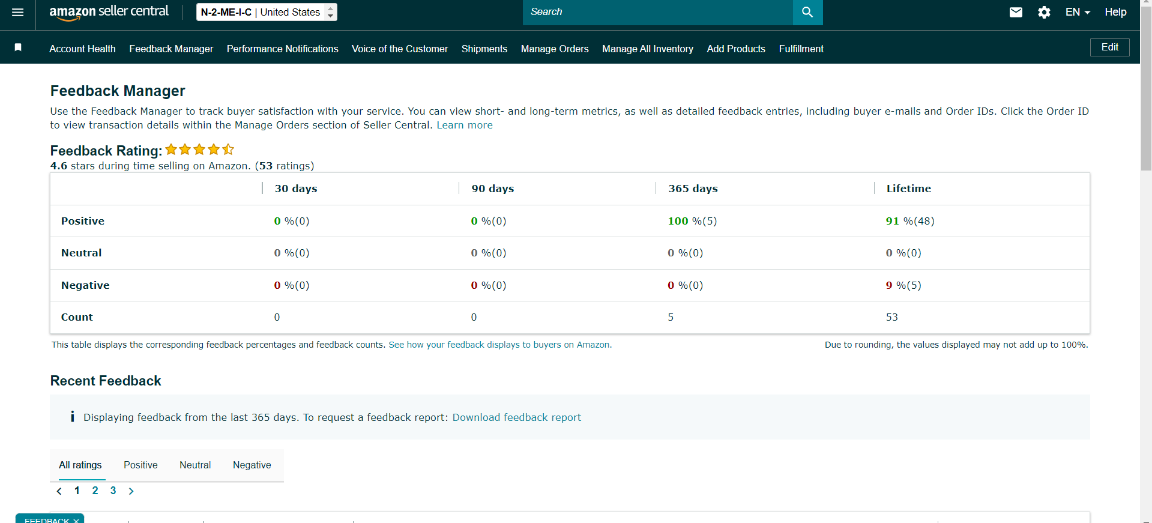This screenshot has width=1152, height=523.
Task: Click See how your feedback displays to buyers
Action: 500,345
